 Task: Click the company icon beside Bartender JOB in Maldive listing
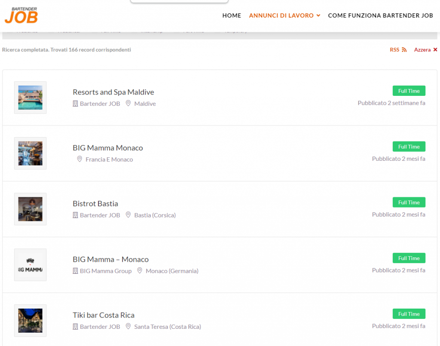click(x=75, y=104)
